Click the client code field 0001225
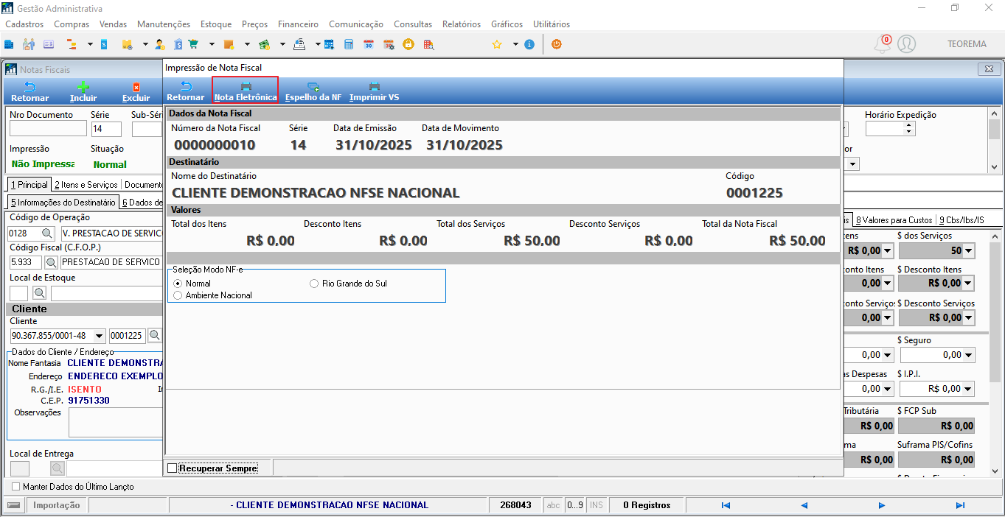 [127, 336]
